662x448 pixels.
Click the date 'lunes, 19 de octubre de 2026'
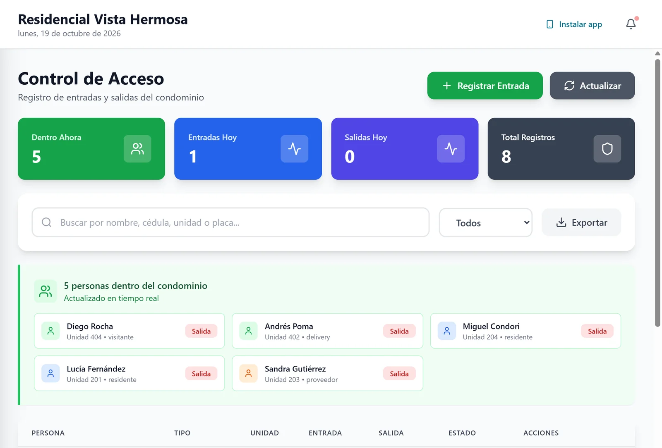69,33
